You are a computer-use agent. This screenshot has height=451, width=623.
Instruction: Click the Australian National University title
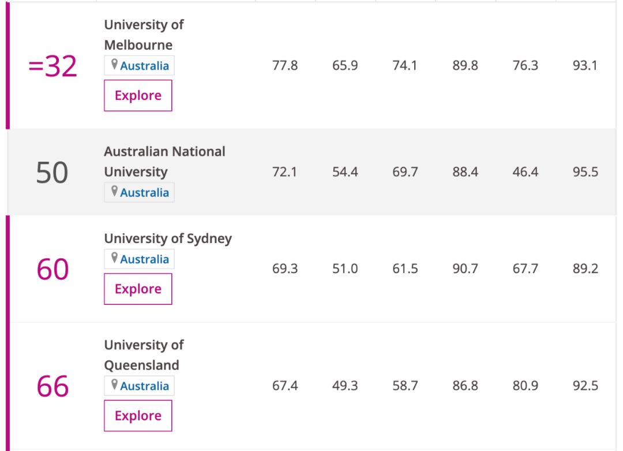164,162
